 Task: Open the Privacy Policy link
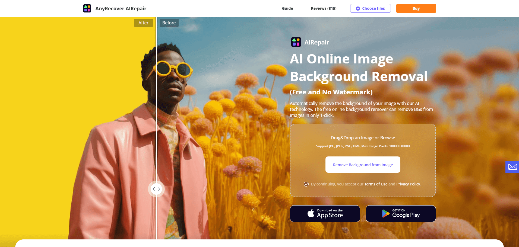(x=408, y=184)
